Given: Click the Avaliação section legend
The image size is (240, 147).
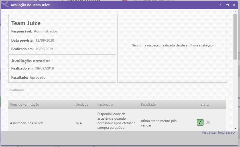Looking at the screenshot, I should (17, 90).
